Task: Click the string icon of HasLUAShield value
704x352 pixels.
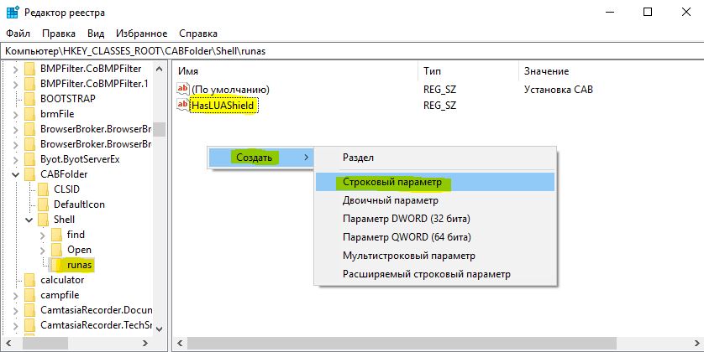Action: pyautogui.click(x=183, y=106)
